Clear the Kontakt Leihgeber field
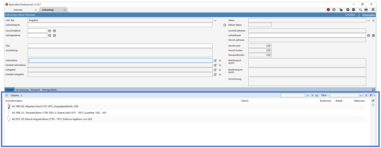Screen dimensions: 381x148 tap(220, 74)
